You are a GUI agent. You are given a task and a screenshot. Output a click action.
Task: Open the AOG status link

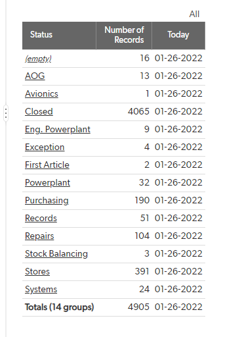(x=35, y=76)
